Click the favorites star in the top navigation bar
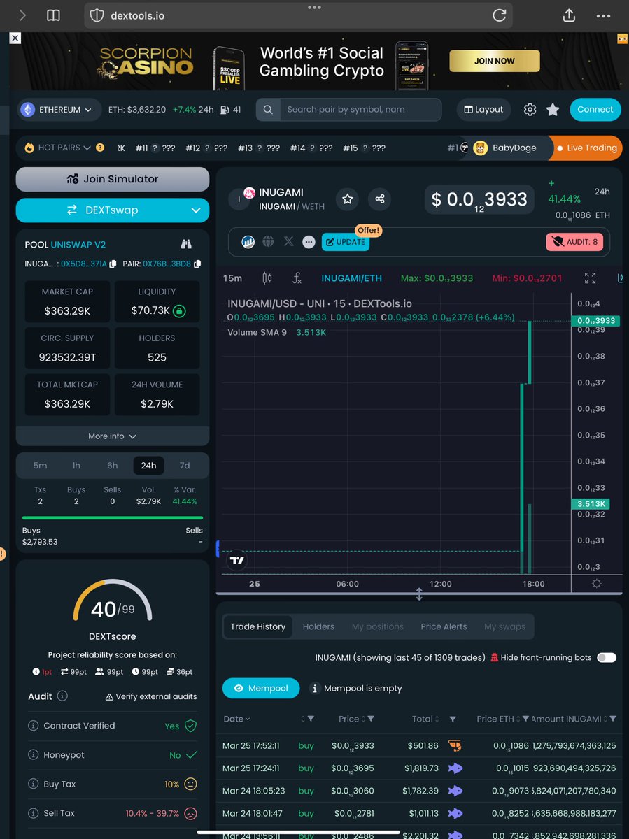The height and width of the screenshot is (839, 629). 553,110
